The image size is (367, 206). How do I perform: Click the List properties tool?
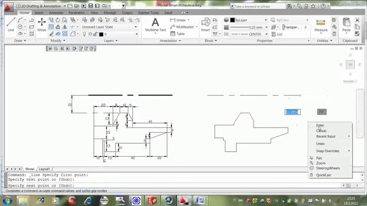pos(277,34)
